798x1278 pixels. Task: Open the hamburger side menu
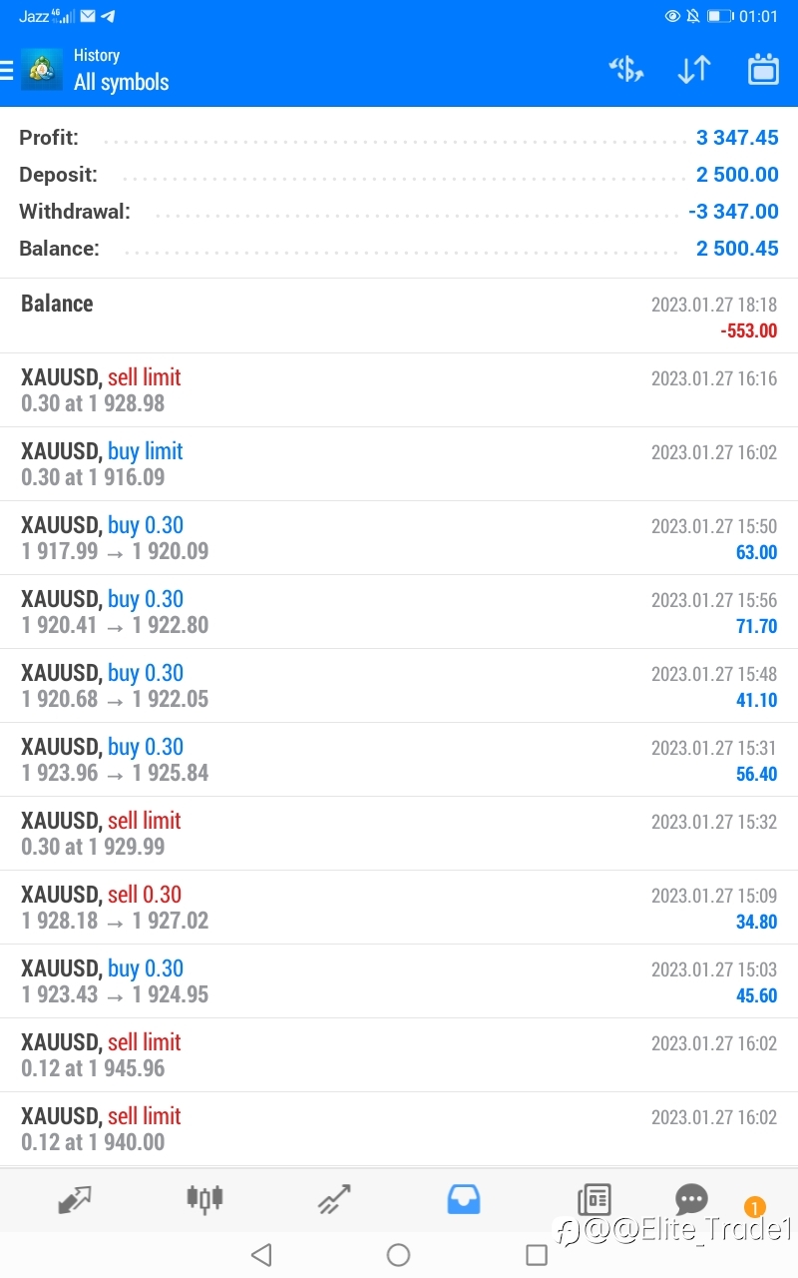6,70
